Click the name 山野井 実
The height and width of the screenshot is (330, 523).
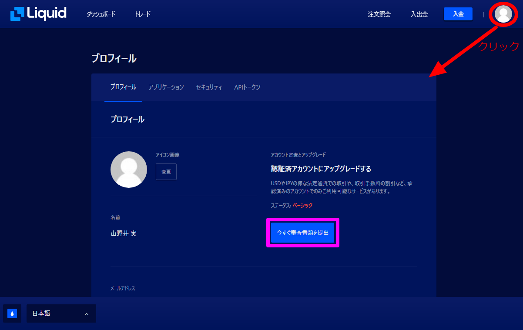[x=124, y=233]
